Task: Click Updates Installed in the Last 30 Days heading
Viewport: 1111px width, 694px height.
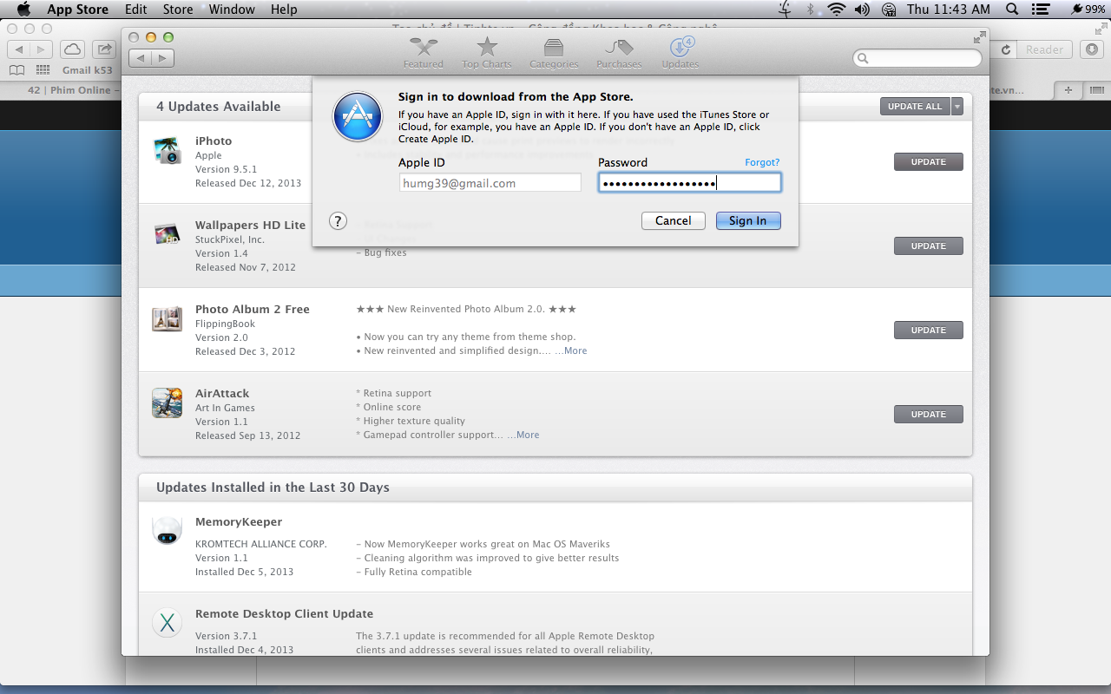Action: (x=273, y=488)
